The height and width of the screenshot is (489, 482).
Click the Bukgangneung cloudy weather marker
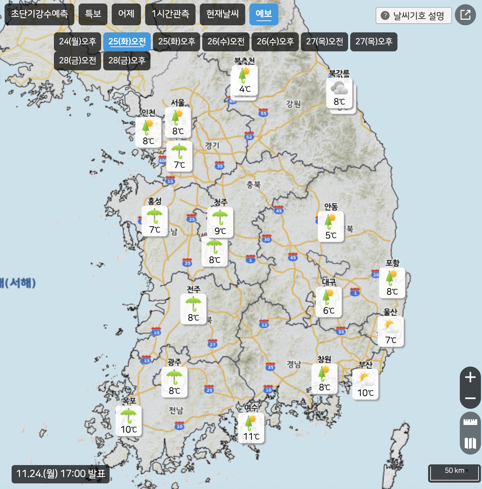[x=339, y=93]
